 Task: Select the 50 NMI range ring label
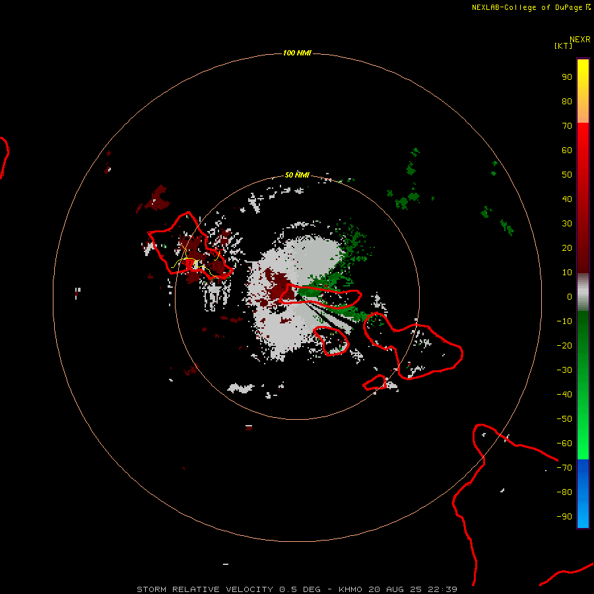(297, 175)
